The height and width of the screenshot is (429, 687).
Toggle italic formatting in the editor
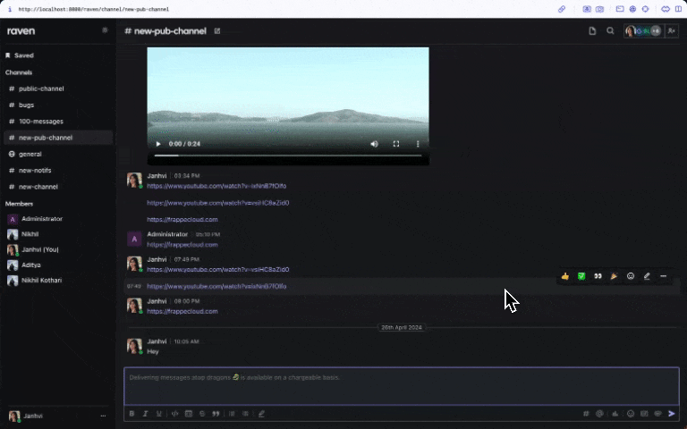[146, 414]
